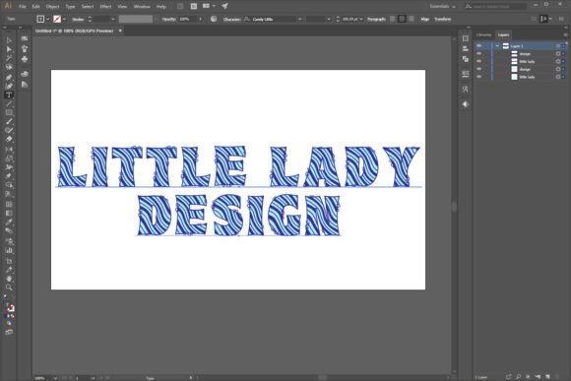Viewport: 571px width, 381px height.
Task: Open the Arrange Documents dropdown
Action: (x=209, y=6)
